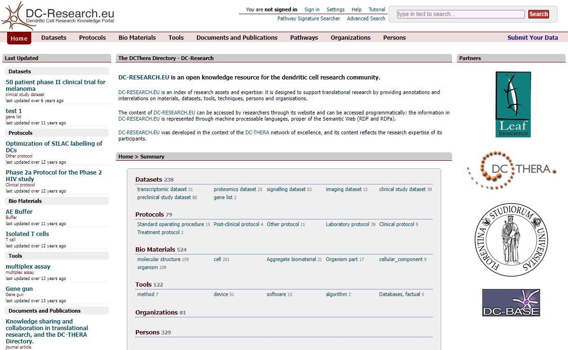
Task: Open the Pathway Signature Searcher link
Action: pos(309,18)
